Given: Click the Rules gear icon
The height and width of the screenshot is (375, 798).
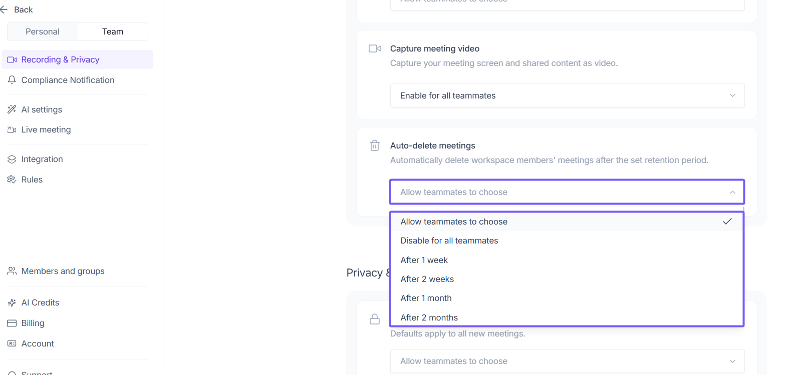Looking at the screenshot, I should pyautogui.click(x=12, y=179).
